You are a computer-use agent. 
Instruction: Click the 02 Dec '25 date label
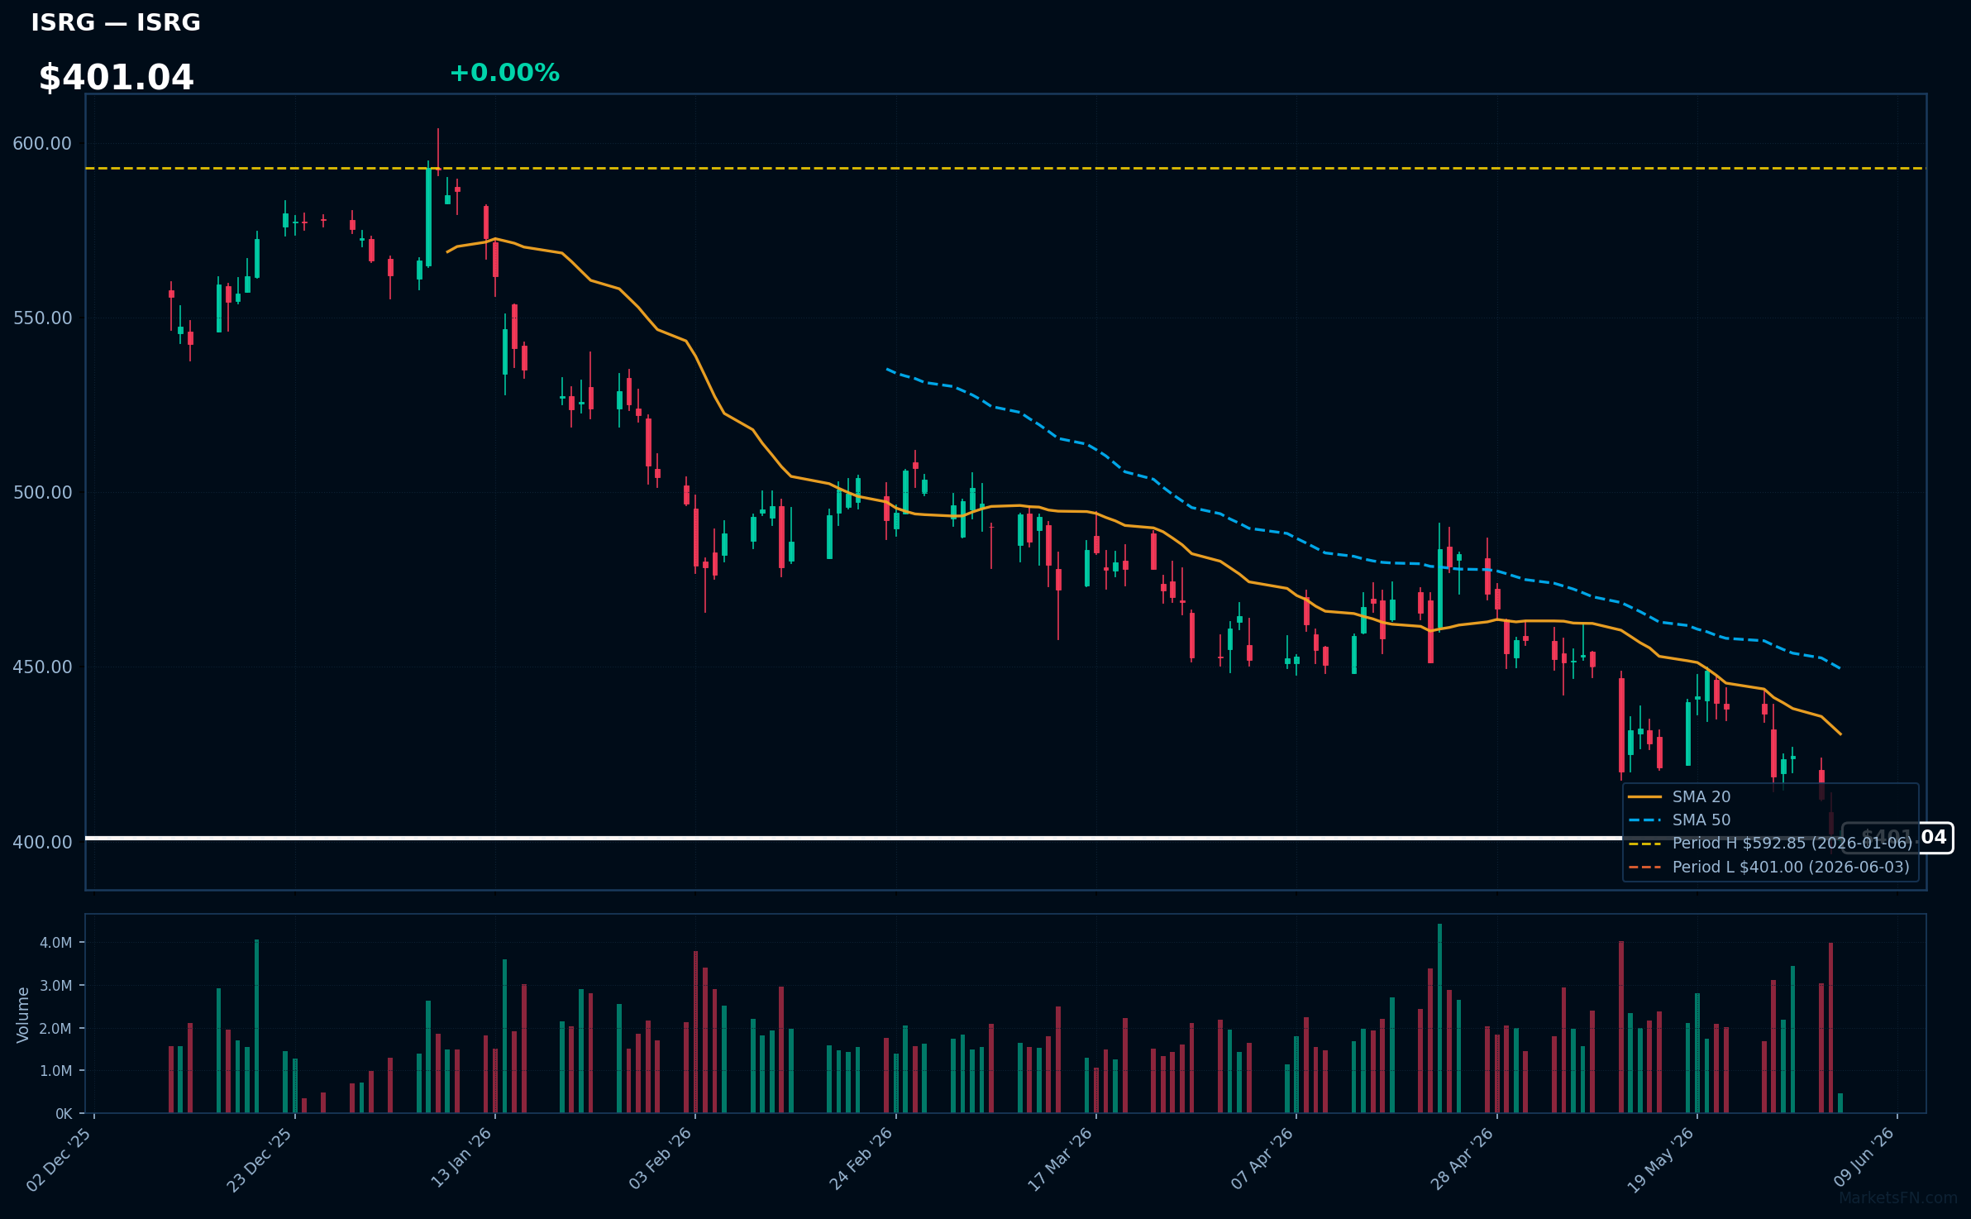(x=60, y=1159)
